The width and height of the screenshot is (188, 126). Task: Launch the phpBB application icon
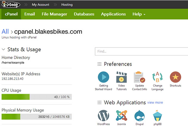click(158, 116)
